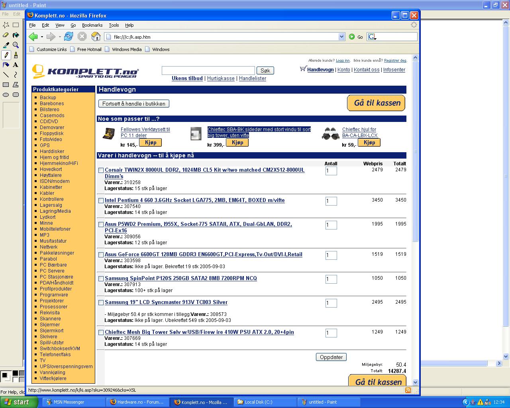Reload the page in Firefox
Screen dimensions: 510x408
pyautogui.click(x=69, y=37)
